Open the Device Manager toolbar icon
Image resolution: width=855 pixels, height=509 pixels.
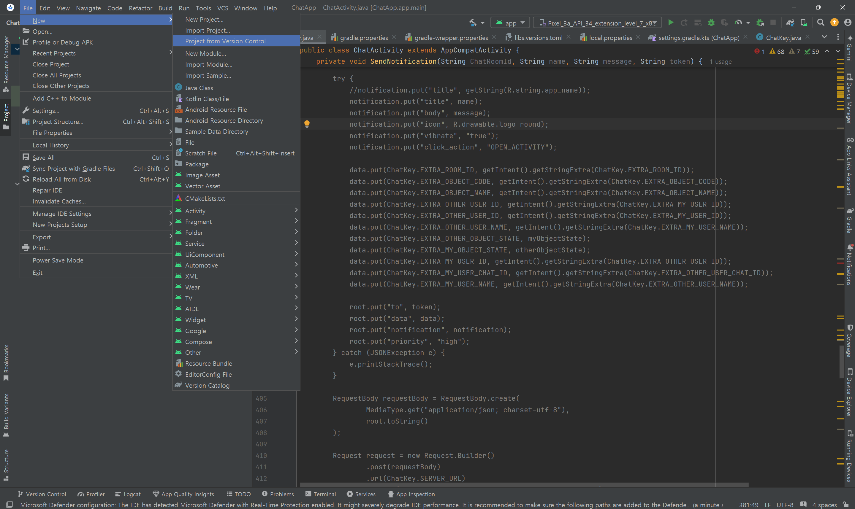pos(804,23)
